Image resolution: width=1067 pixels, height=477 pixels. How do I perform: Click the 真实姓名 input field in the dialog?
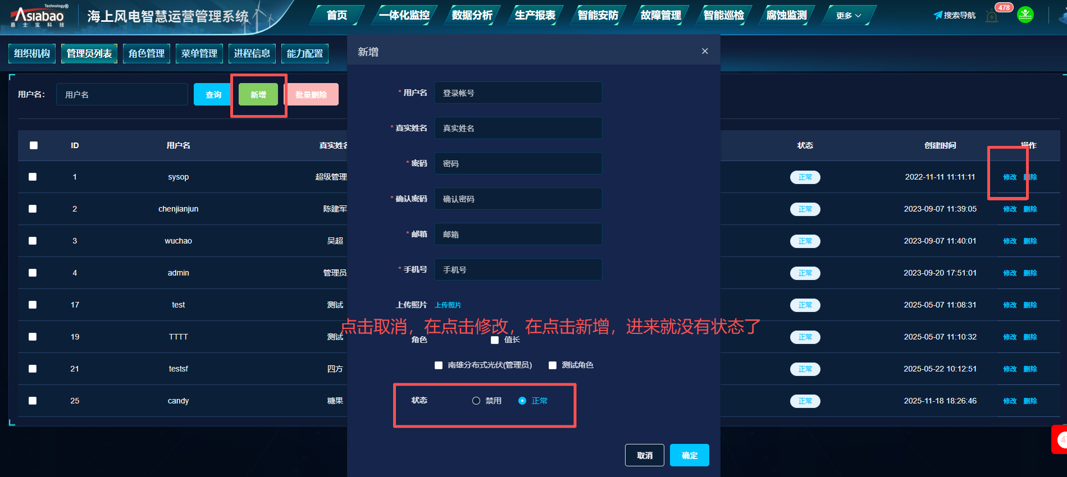tap(518, 128)
